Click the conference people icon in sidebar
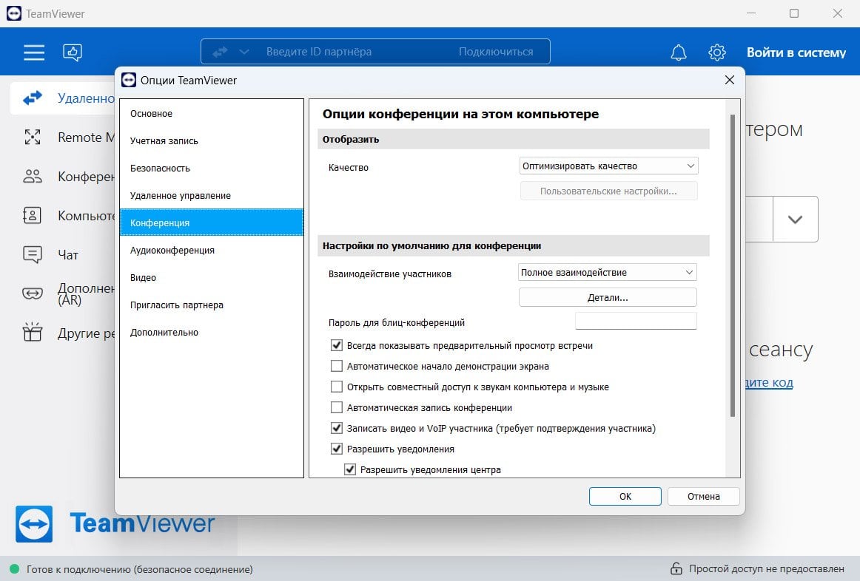 [x=33, y=177]
